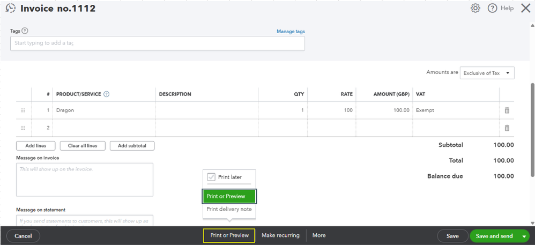The width and height of the screenshot is (535, 245).
Task: Click the Manage tags link
Action: pyautogui.click(x=291, y=32)
